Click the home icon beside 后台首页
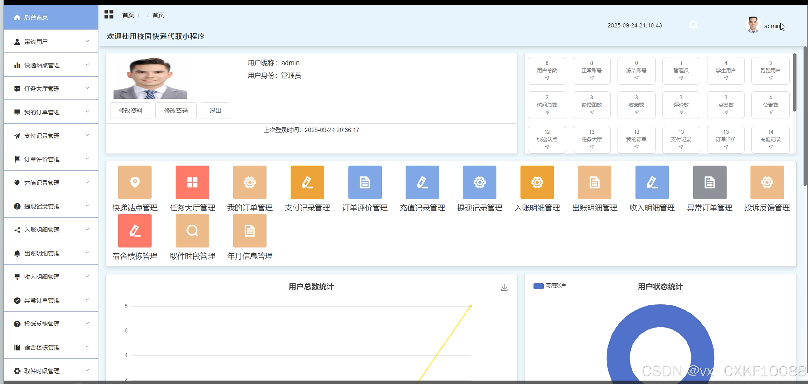Viewport: 808px width, 384px height. (x=17, y=17)
